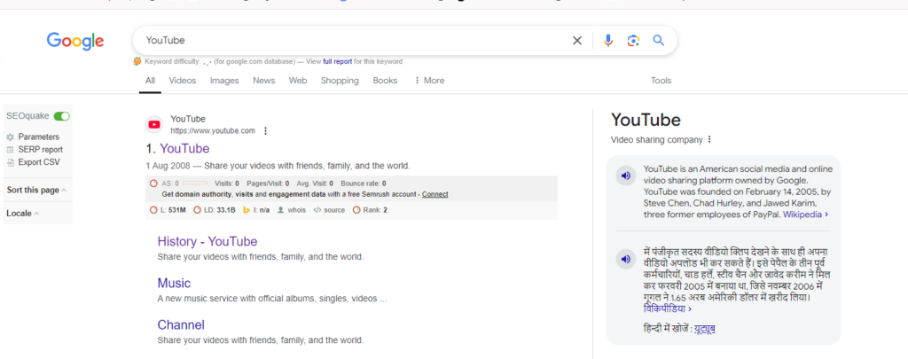Click the SEOquake label
The image size is (908, 359).
tap(27, 116)
